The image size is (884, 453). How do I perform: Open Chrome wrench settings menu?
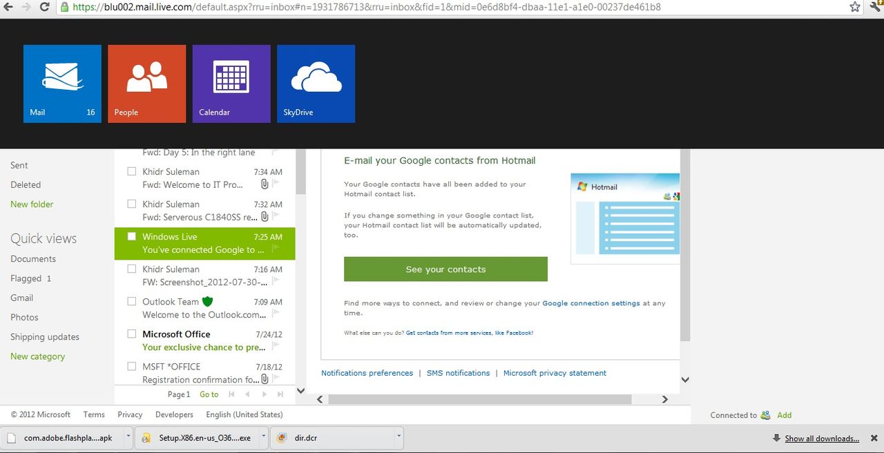(874, 7)
